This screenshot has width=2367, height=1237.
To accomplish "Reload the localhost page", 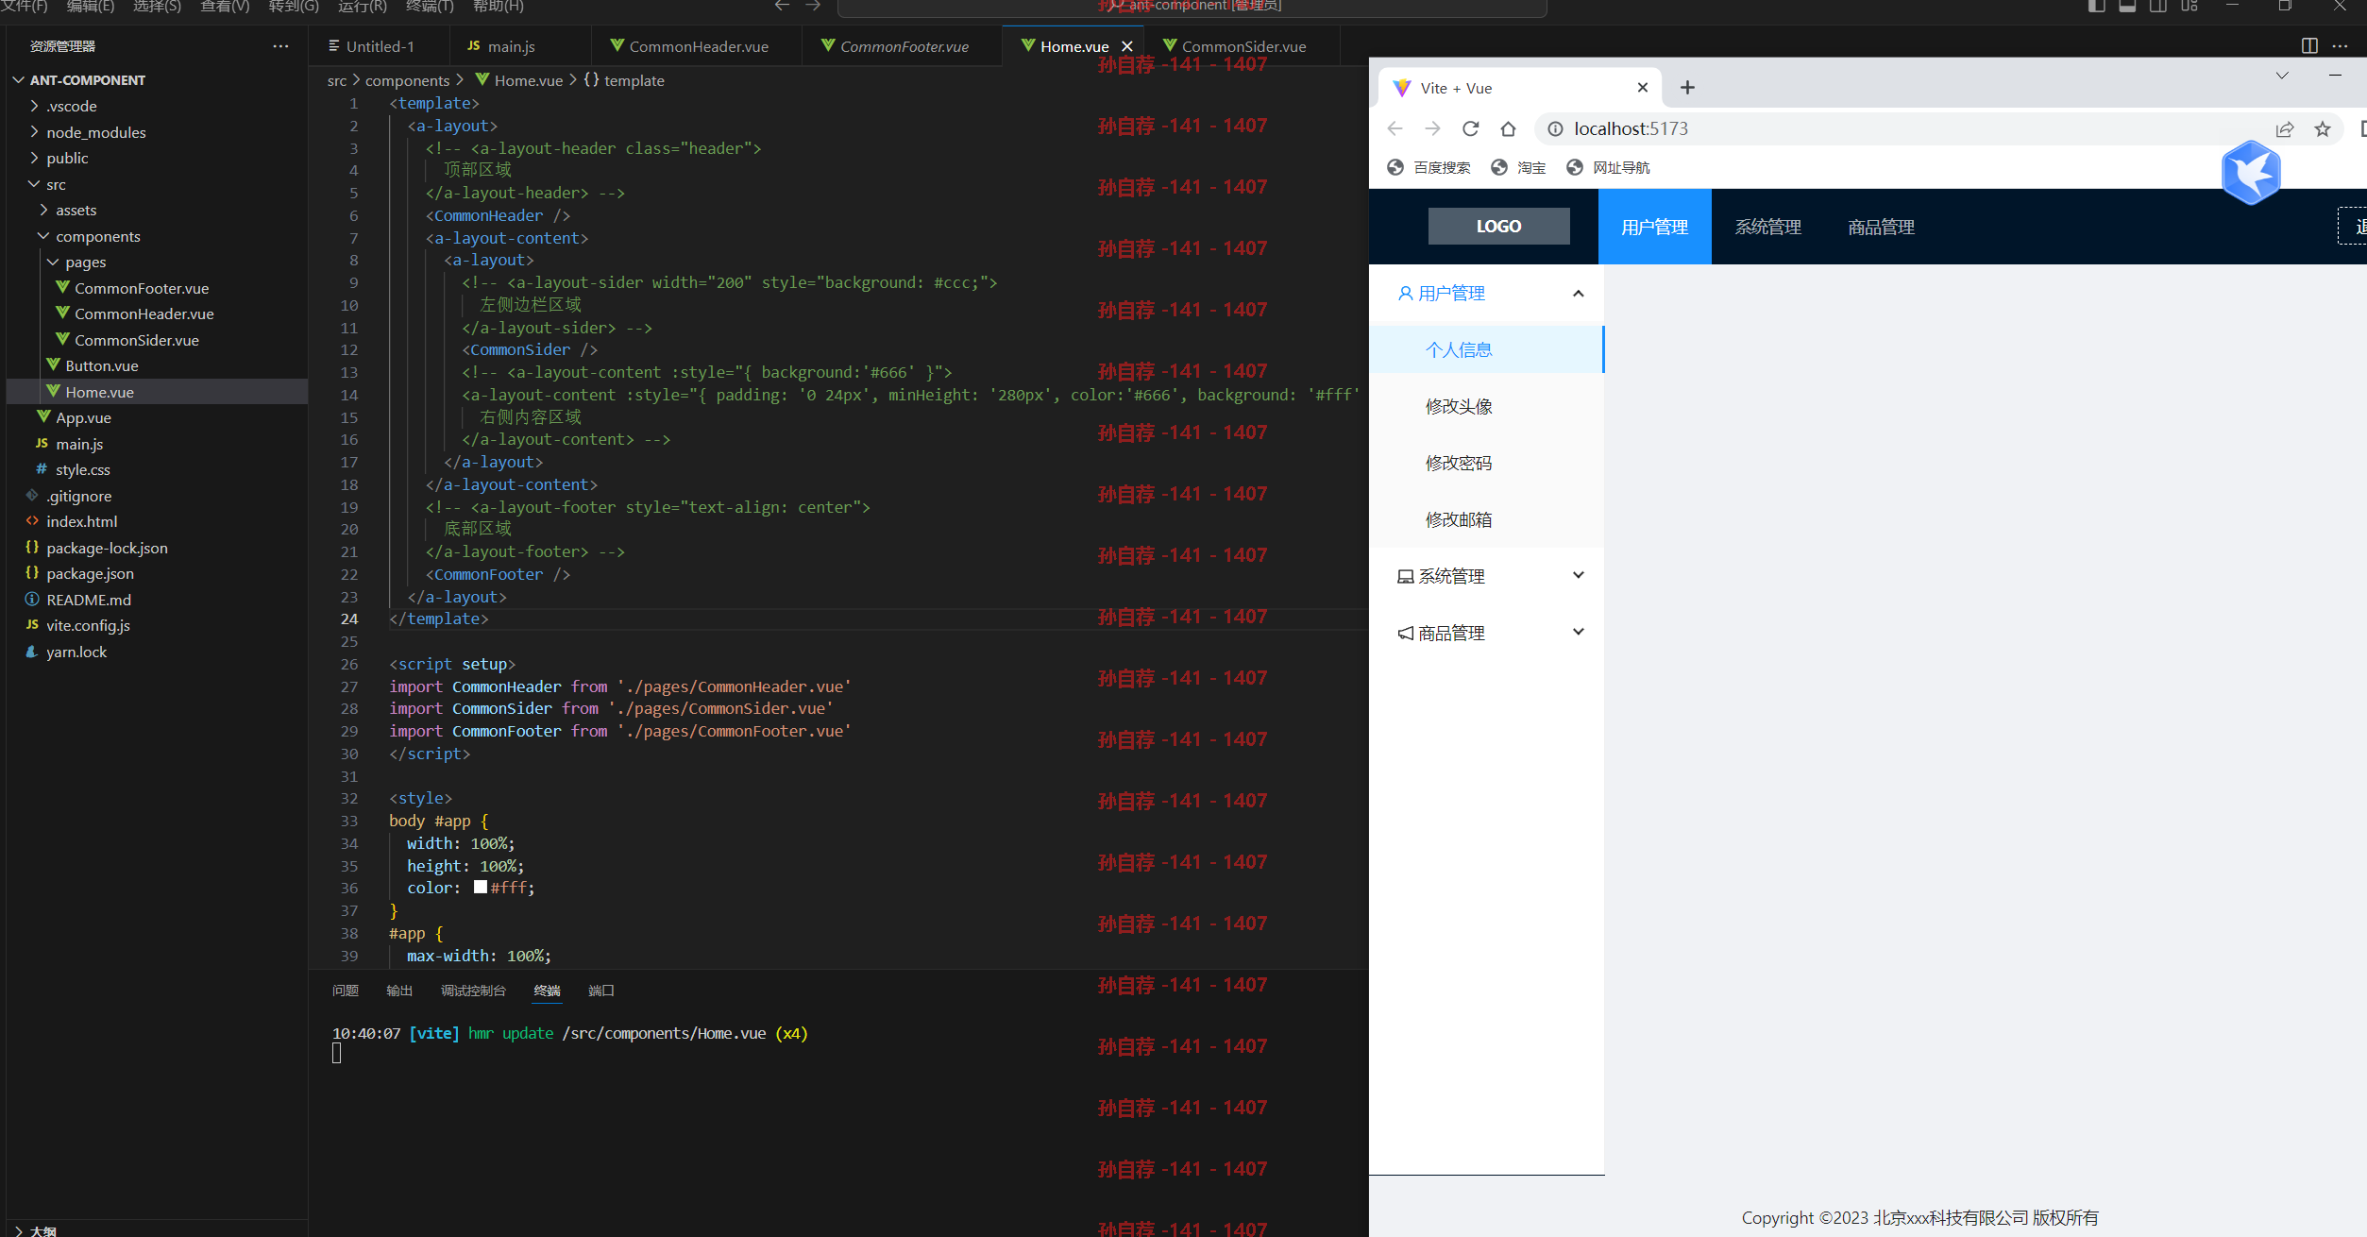I will coord(1470,128).
